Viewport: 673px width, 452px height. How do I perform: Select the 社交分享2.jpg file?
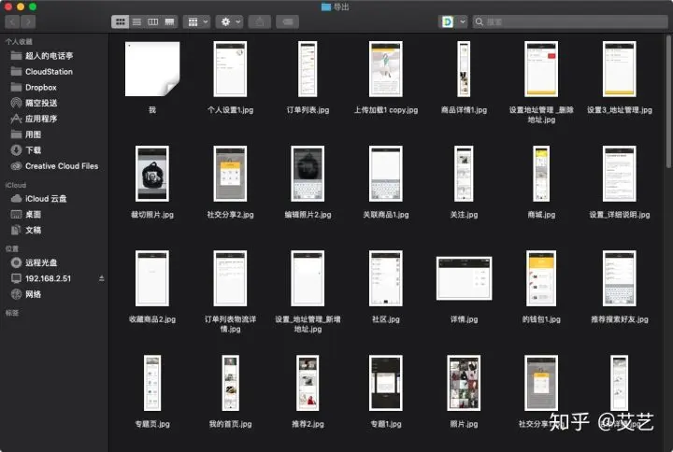click(230, 174)
